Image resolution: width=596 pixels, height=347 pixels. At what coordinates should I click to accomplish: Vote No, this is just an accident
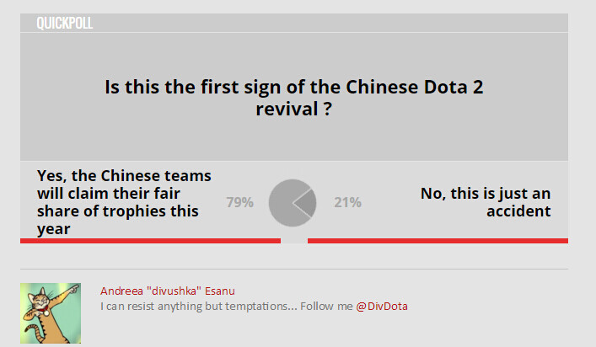[486, 202]
